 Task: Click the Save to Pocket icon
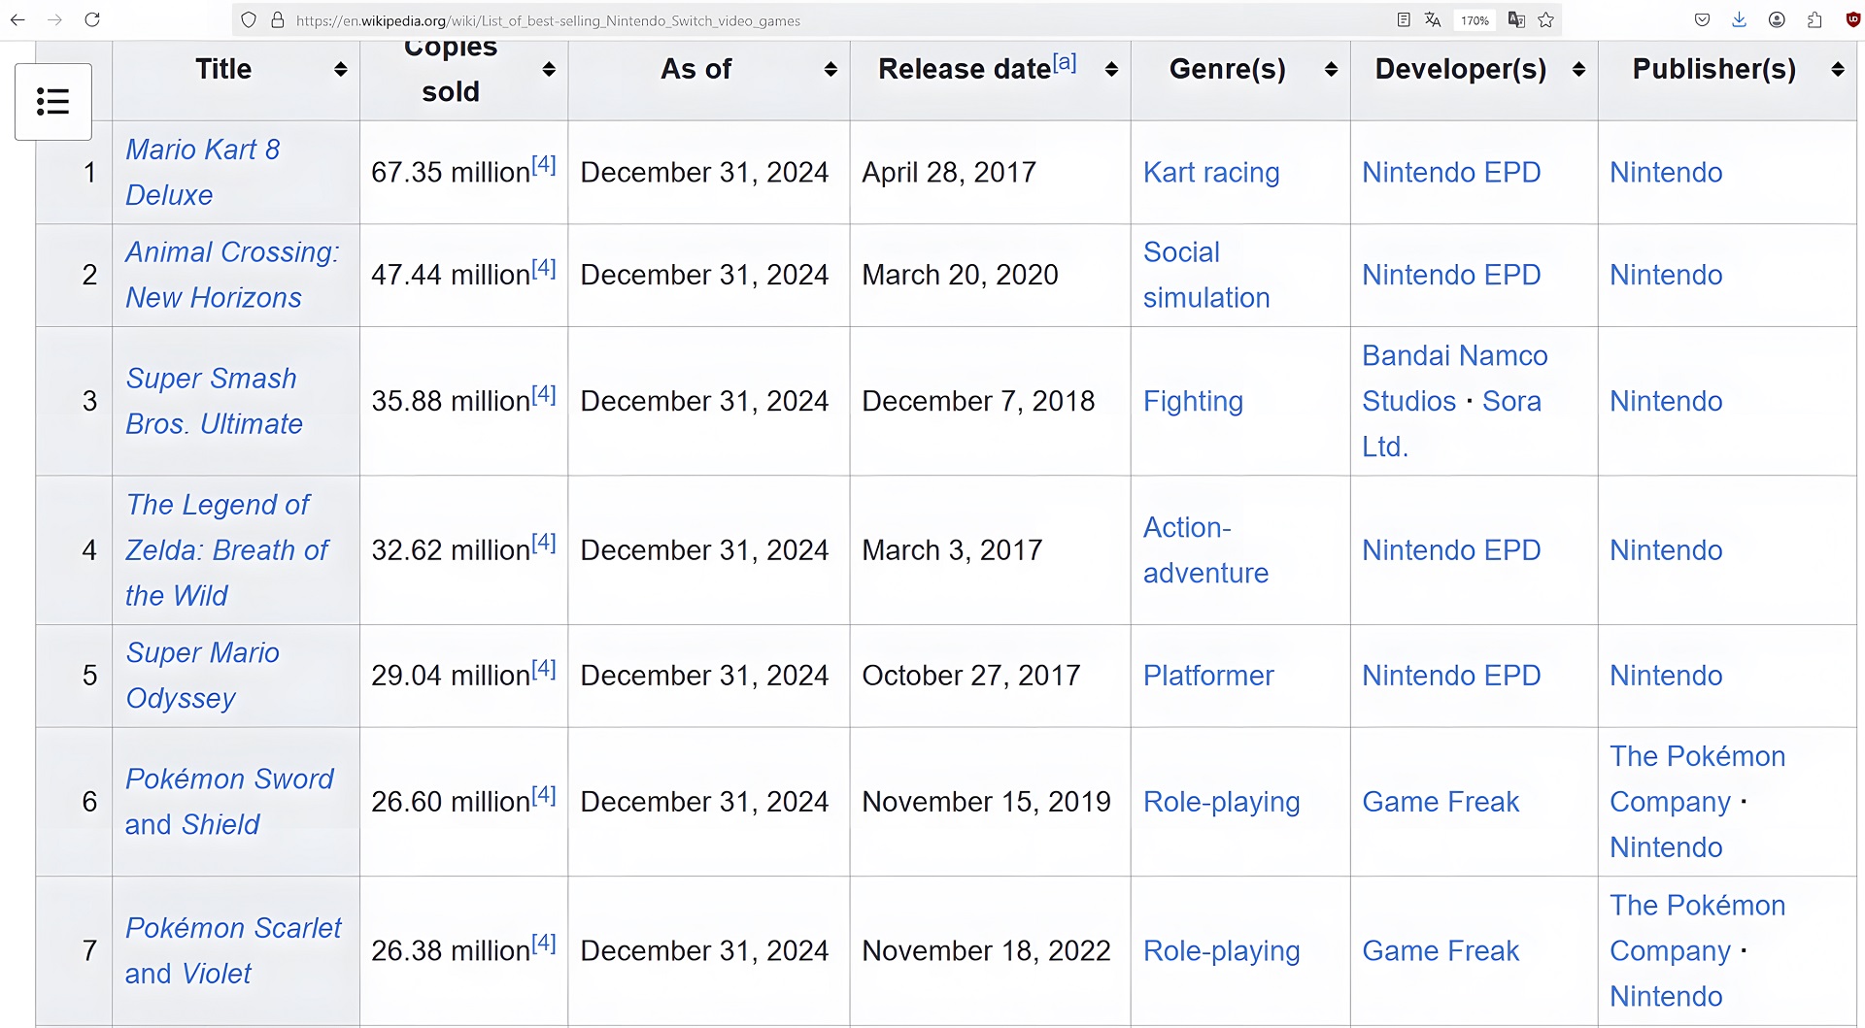pyautogui.click(x=1702, y=20)
